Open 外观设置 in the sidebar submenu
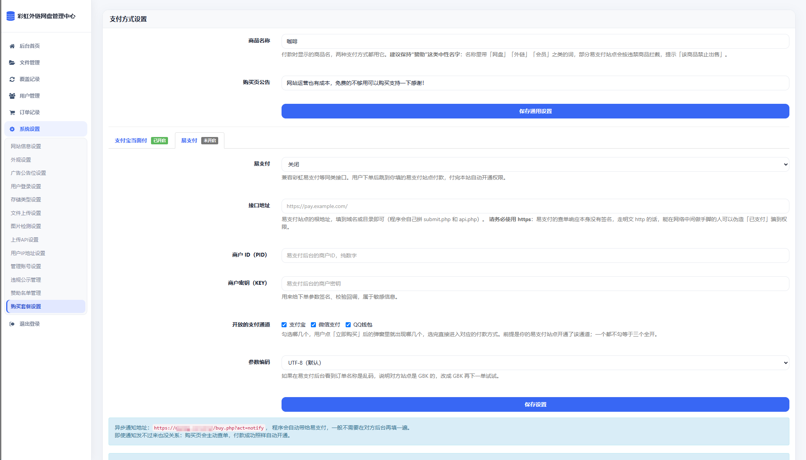The height and width of the screenshot is (460, 806). pos(21,160)
